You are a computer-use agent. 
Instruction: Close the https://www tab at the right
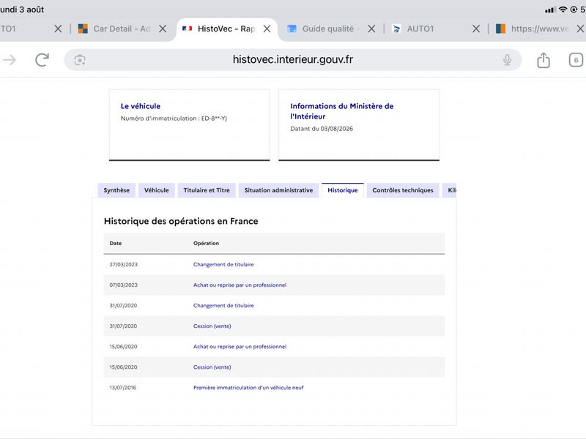[580, 29]
